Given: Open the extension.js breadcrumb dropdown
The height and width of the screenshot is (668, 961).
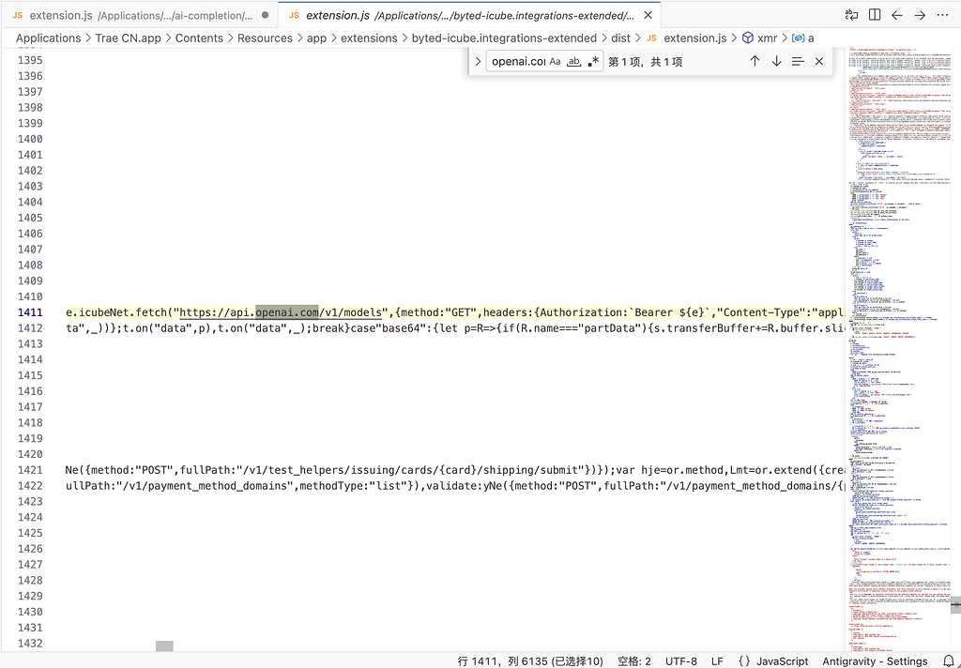Looking at the screenshot, I should (x=695, y=38).
